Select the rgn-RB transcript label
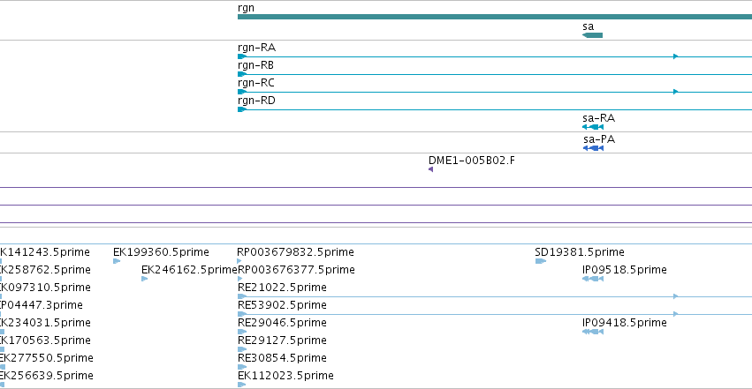This screenshot has height=389, width=752. [255, 65]
